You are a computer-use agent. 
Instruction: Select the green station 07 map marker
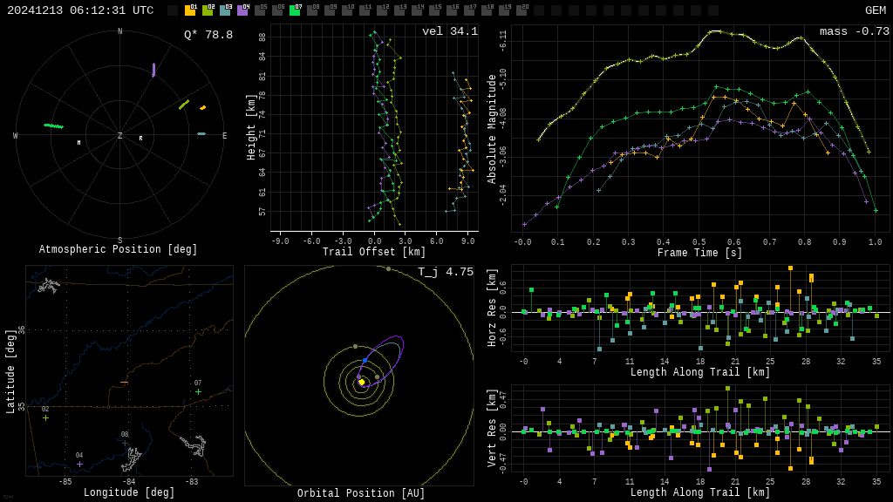(x=198, y=391)
